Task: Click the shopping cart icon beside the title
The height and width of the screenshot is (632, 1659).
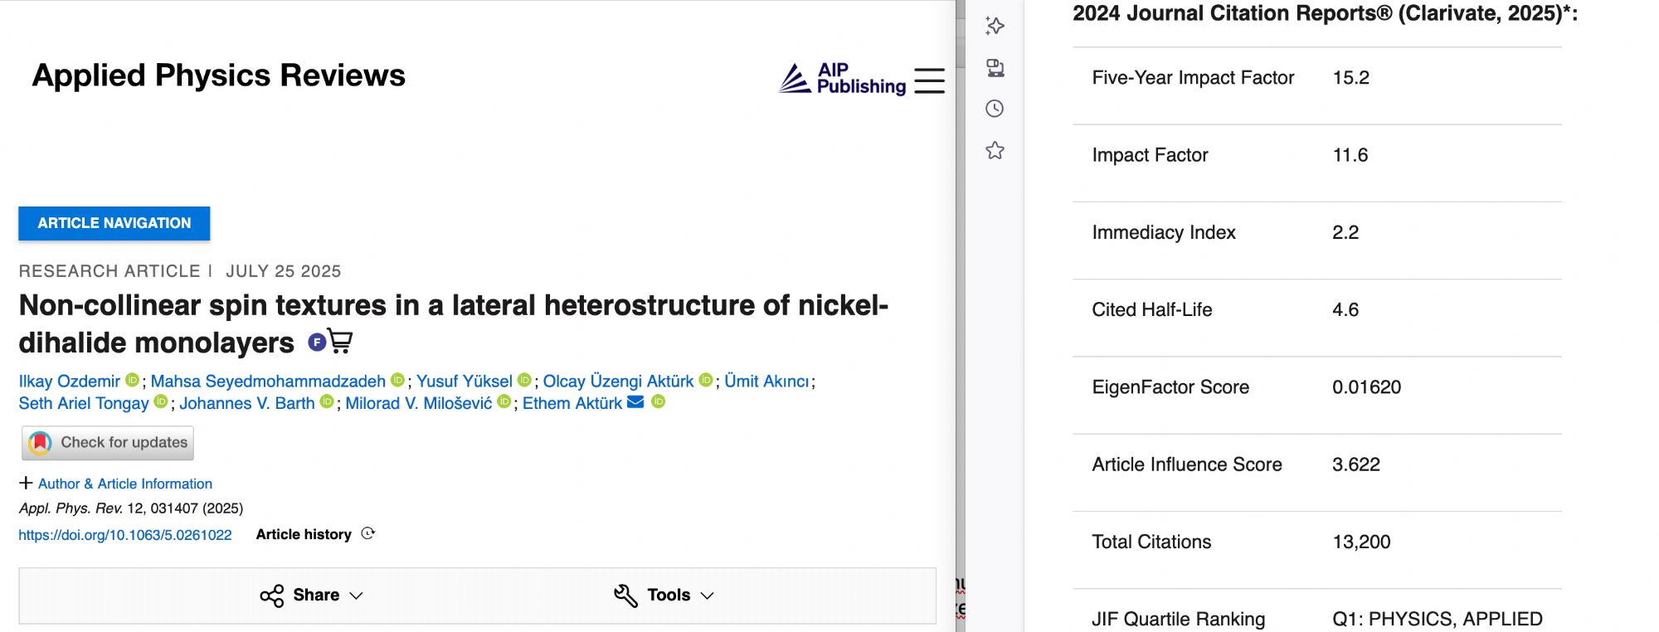Action: click(340, 341)
